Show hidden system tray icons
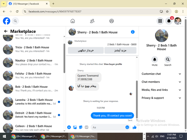The image size is (187, 140). (148, 136)
